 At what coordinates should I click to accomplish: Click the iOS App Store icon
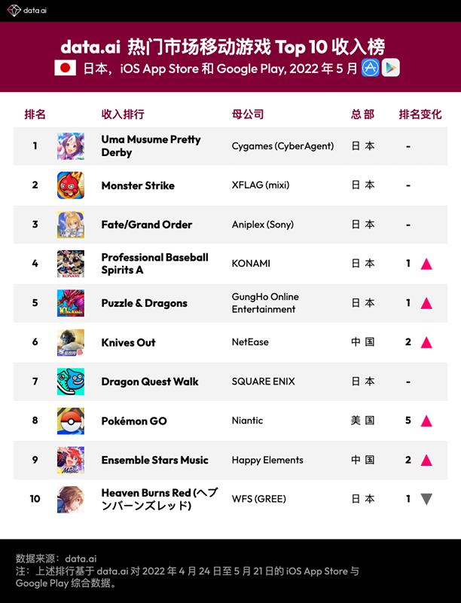[370, 68]
